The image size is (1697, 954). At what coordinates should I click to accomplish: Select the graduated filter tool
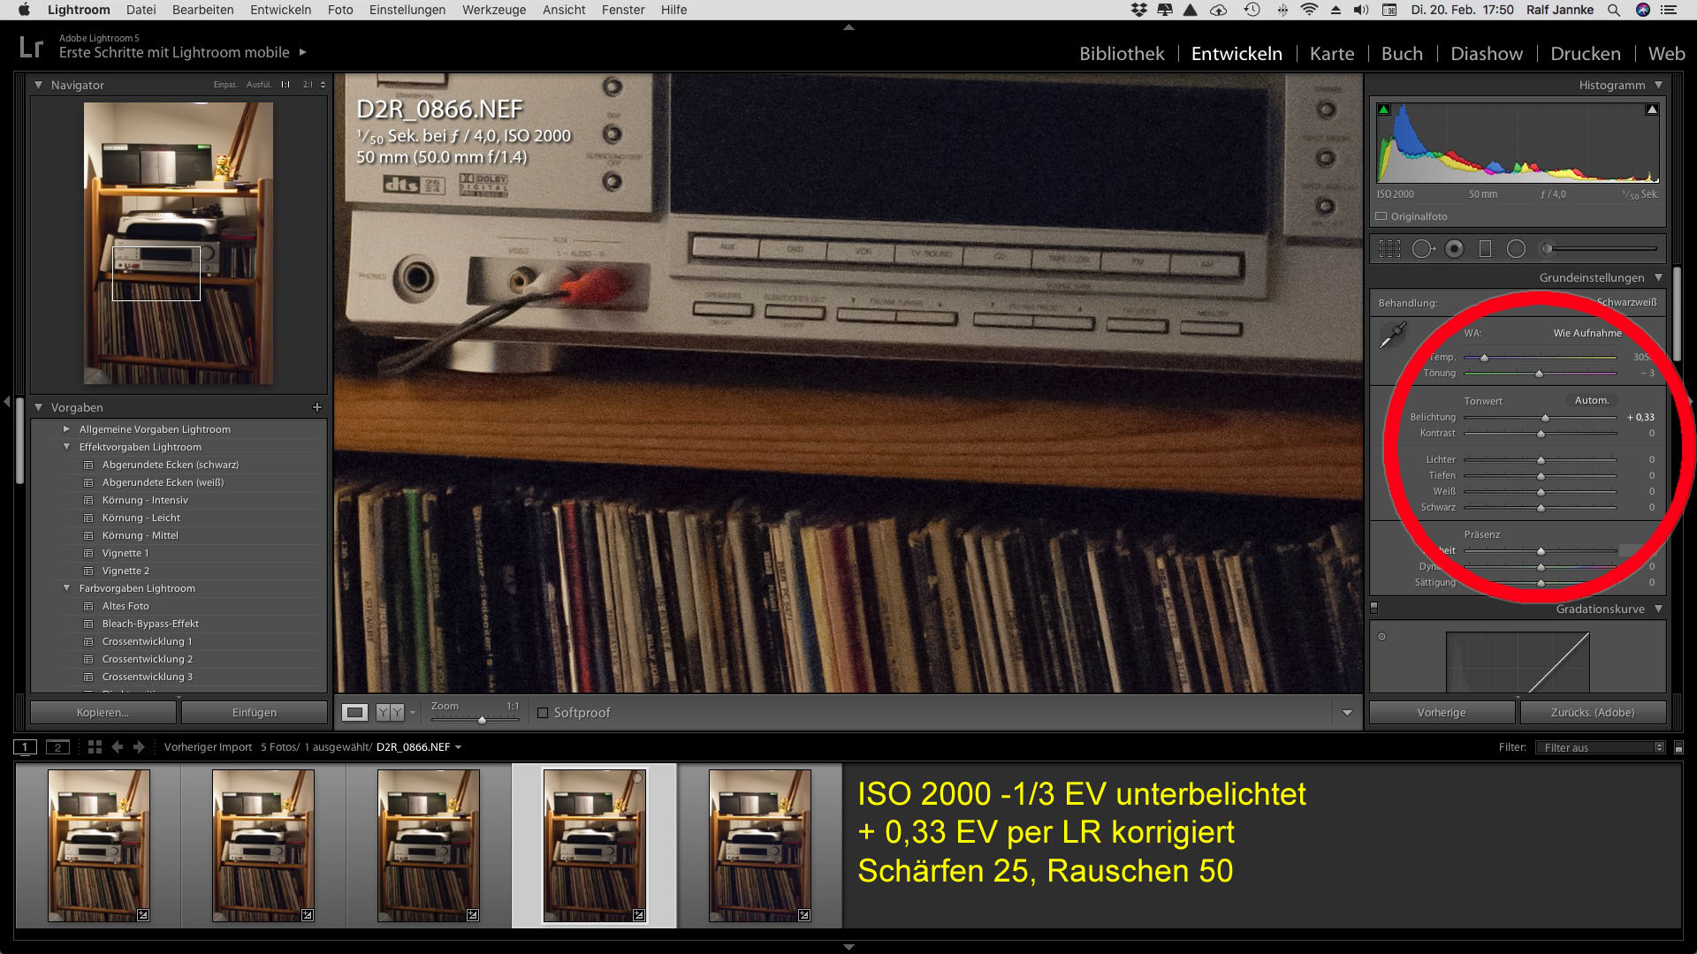point(1485,249)
